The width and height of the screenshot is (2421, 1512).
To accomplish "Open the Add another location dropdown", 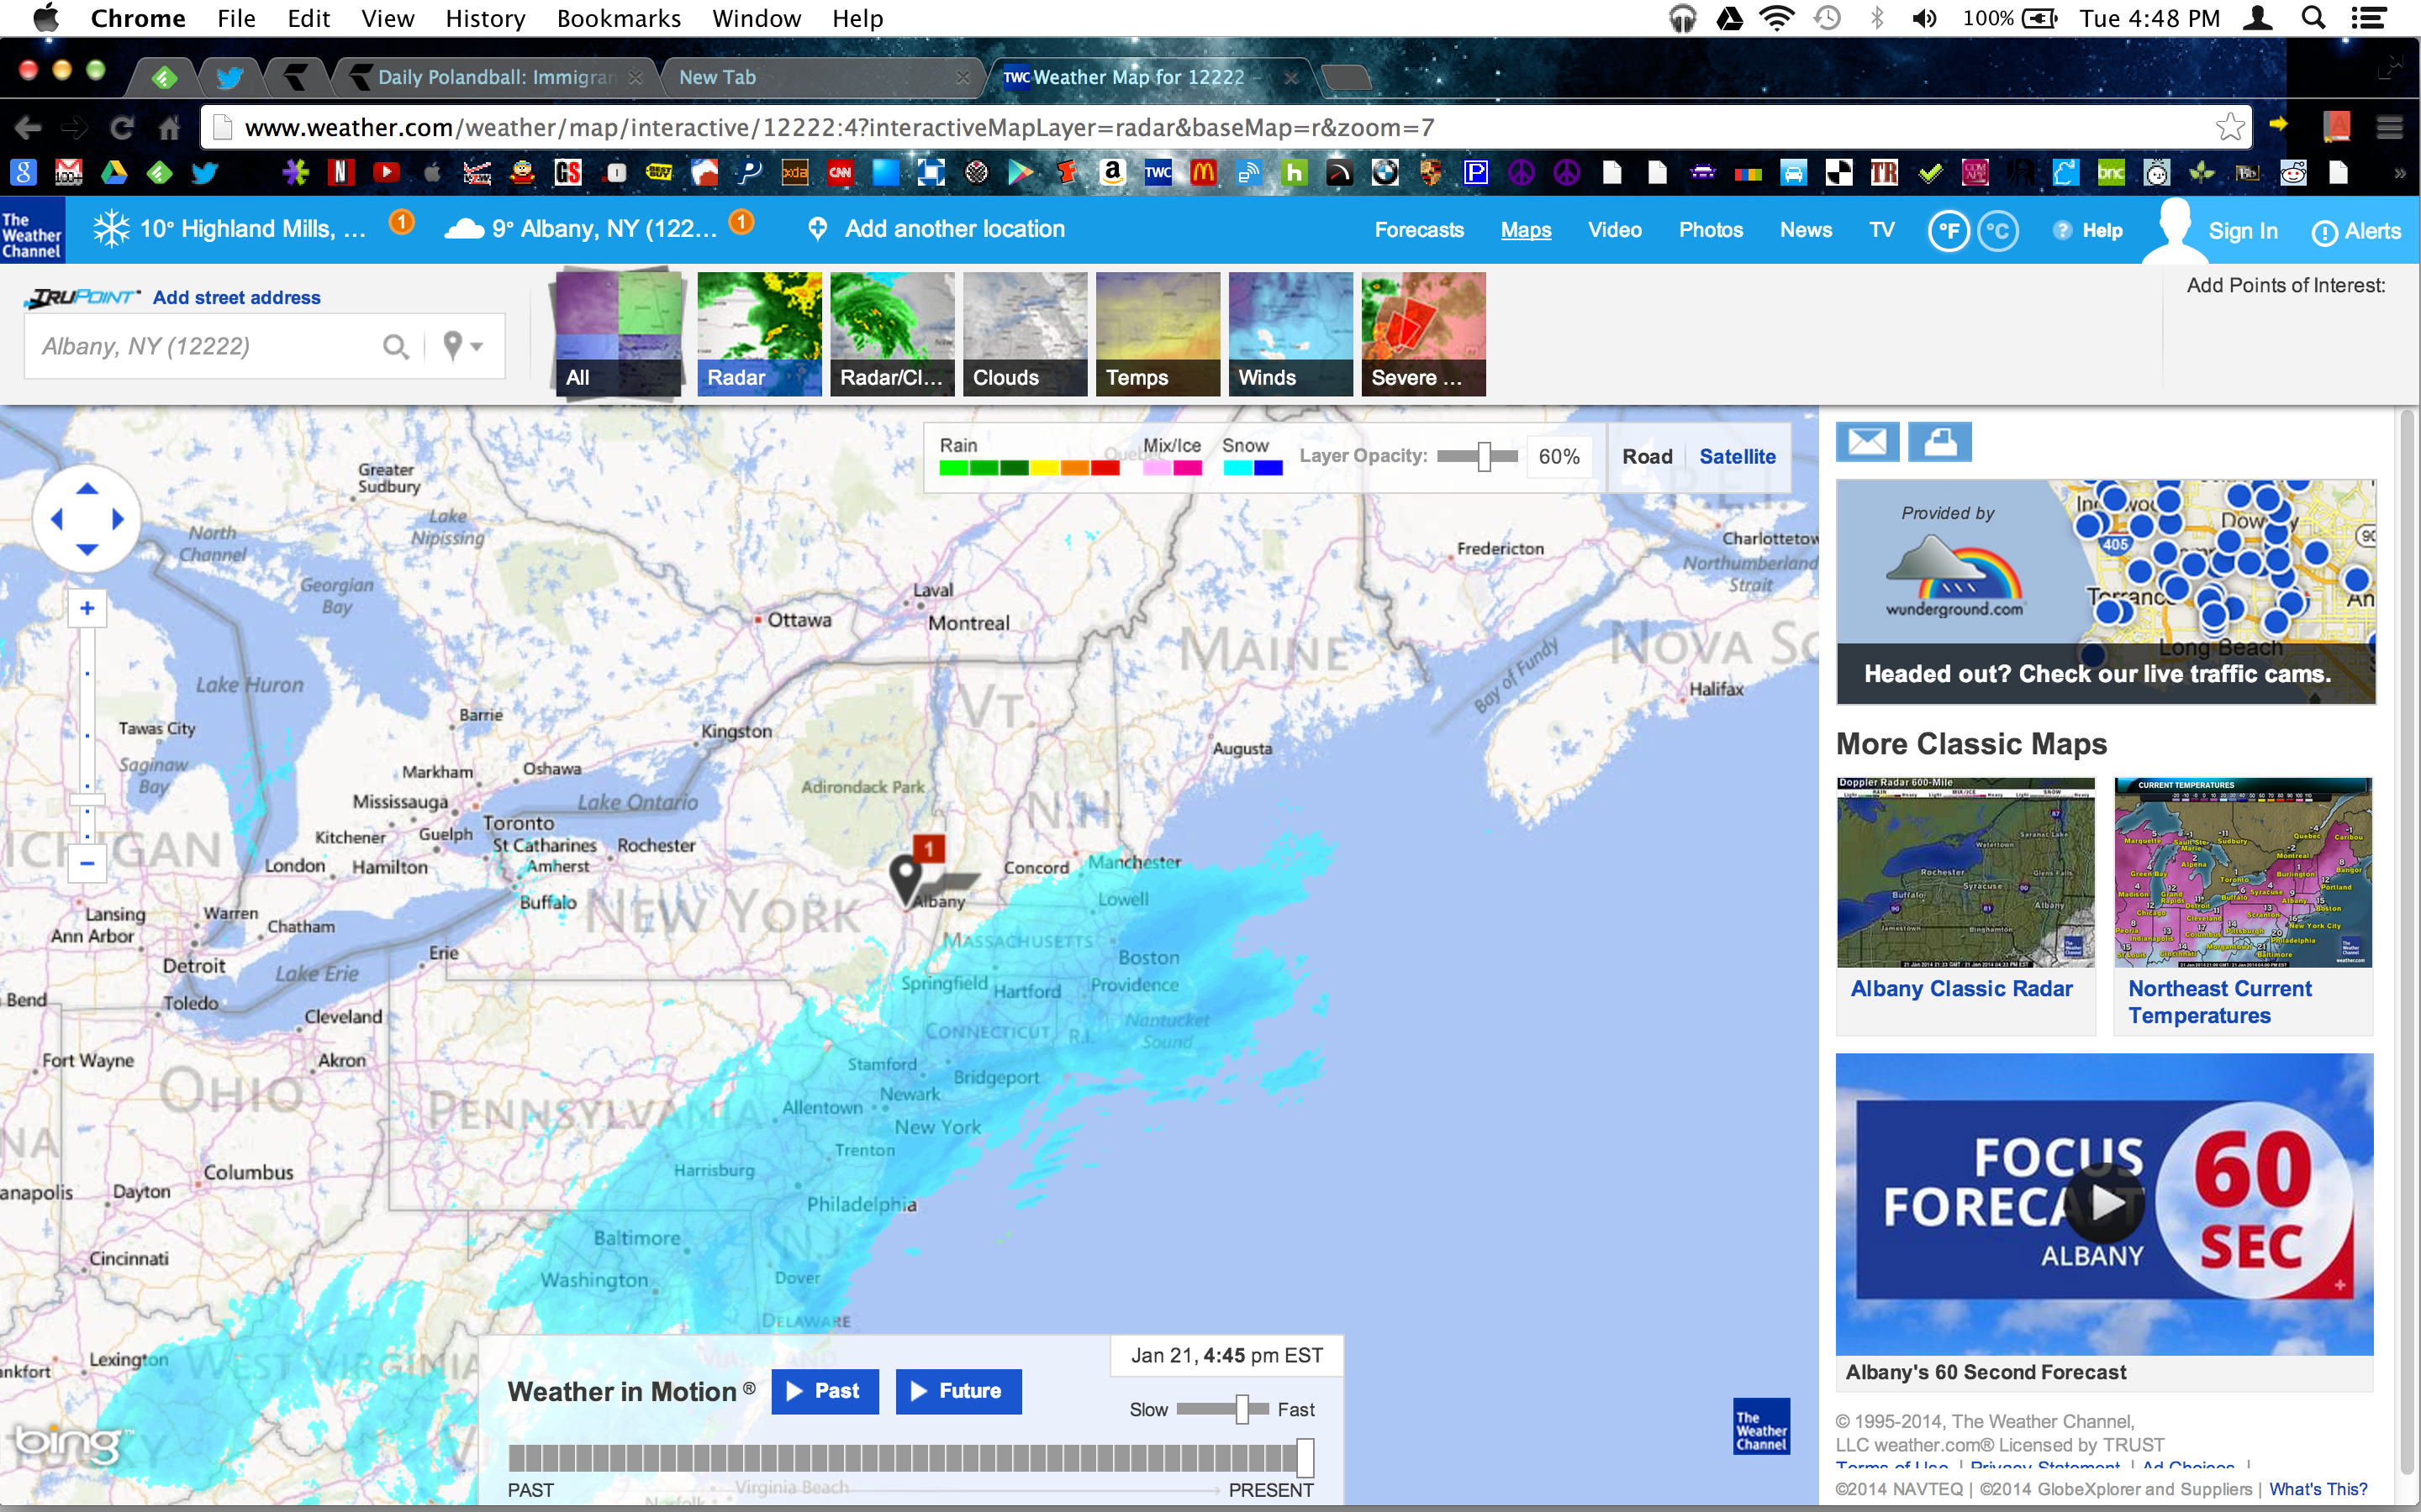I will [x=955, y=228].
